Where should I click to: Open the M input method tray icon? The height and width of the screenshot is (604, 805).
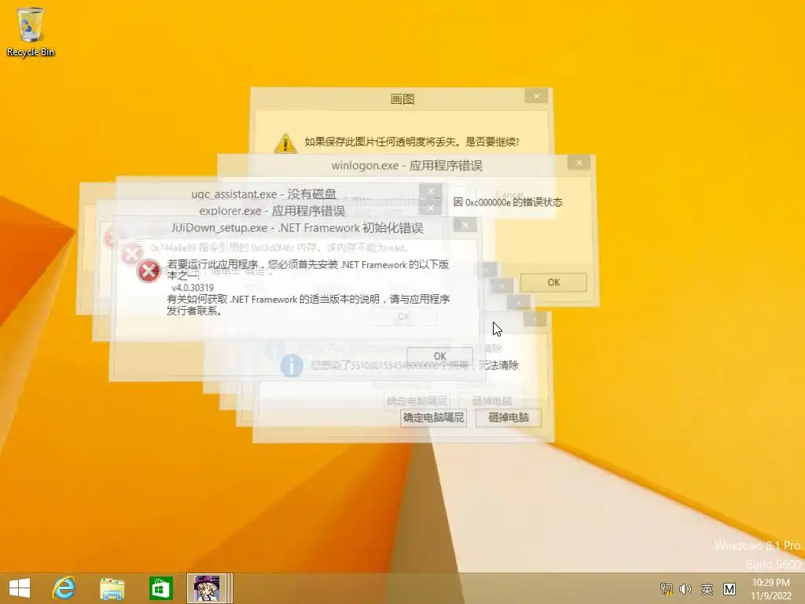pyautogui.click(x=730, y=588)
